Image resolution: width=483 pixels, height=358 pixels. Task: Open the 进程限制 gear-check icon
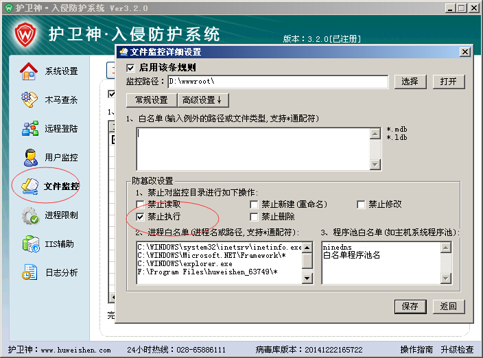(x=30, y=215)
